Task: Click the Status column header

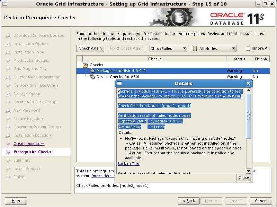Action: (239, 59)
